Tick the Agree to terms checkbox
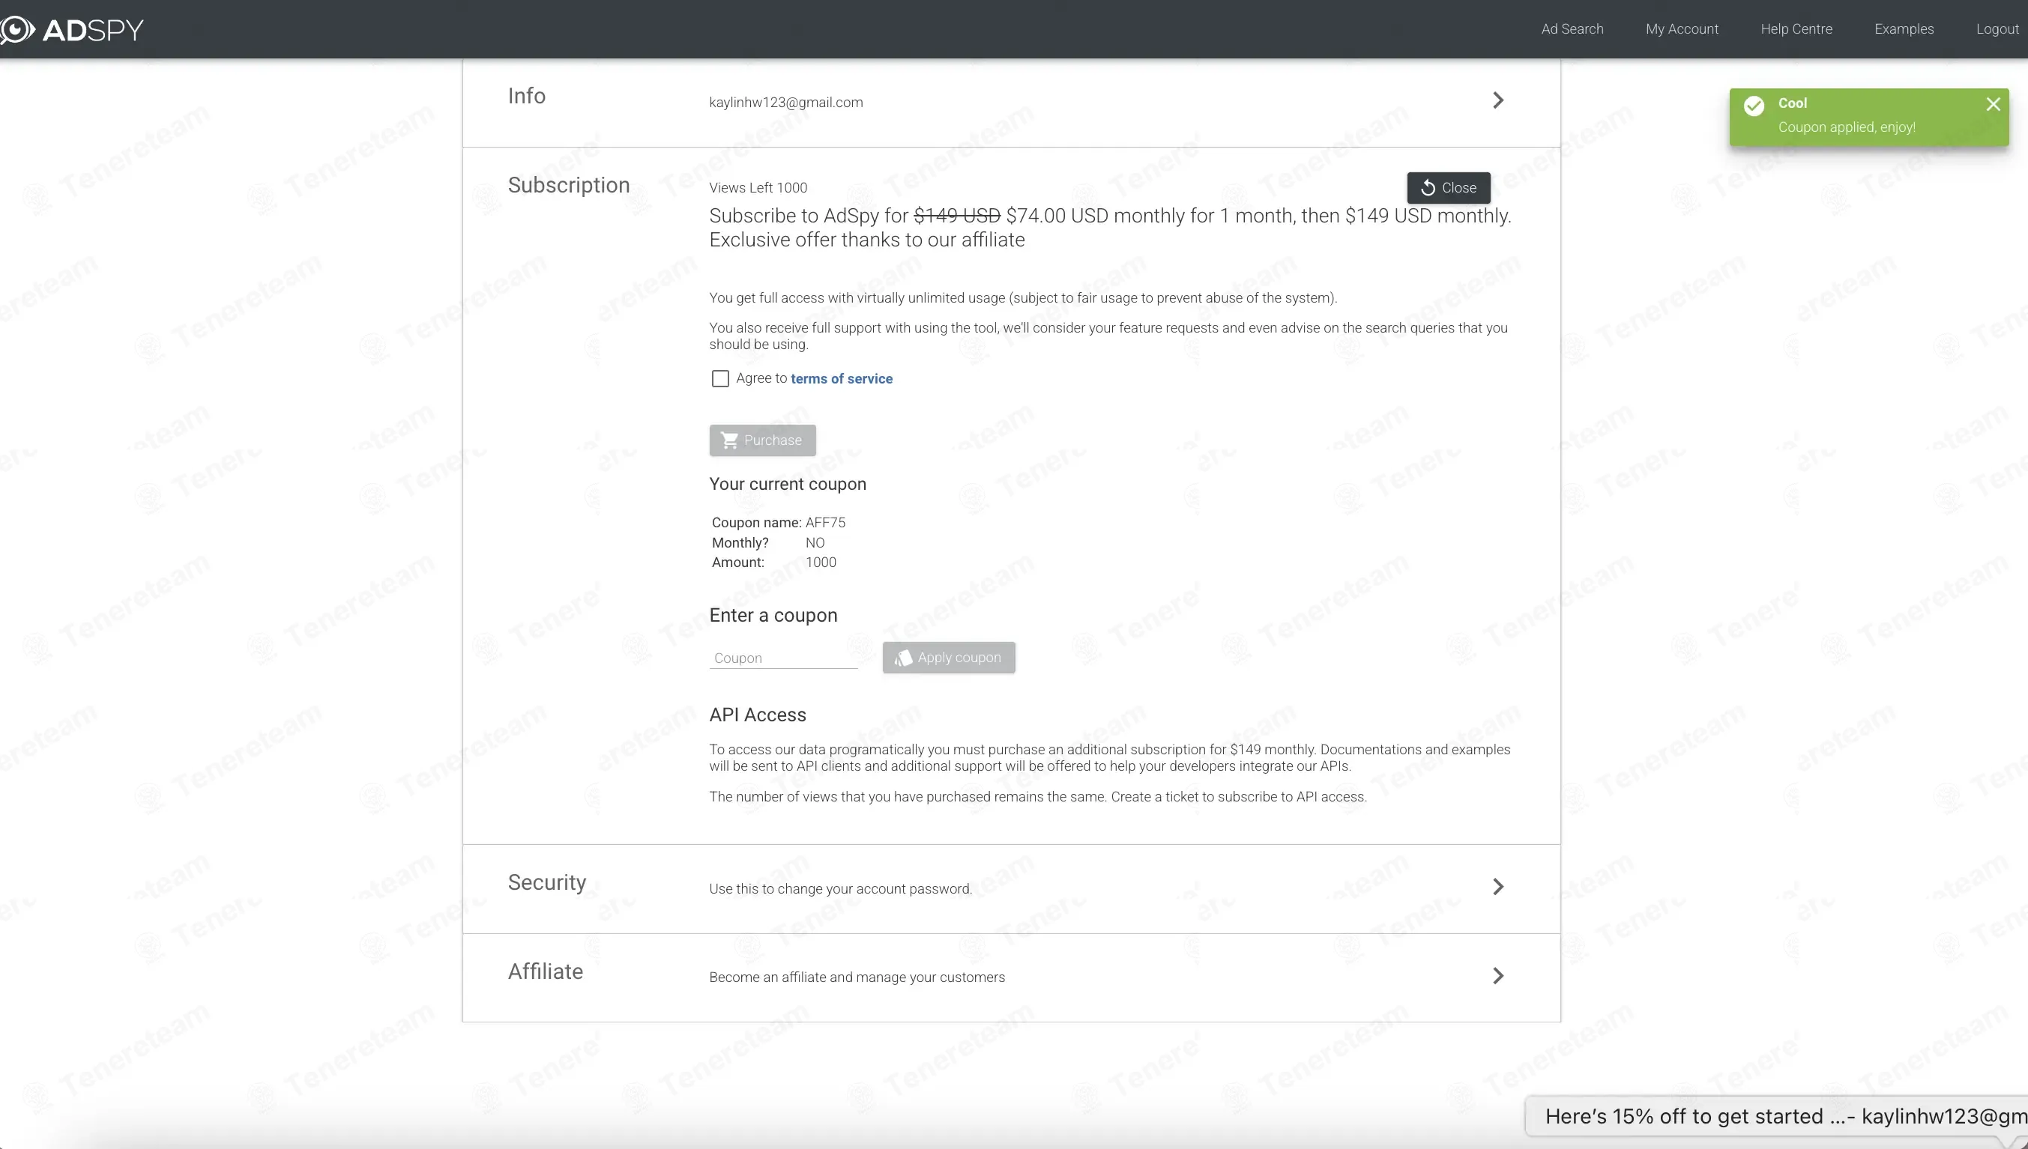 [x=719, y=379]
